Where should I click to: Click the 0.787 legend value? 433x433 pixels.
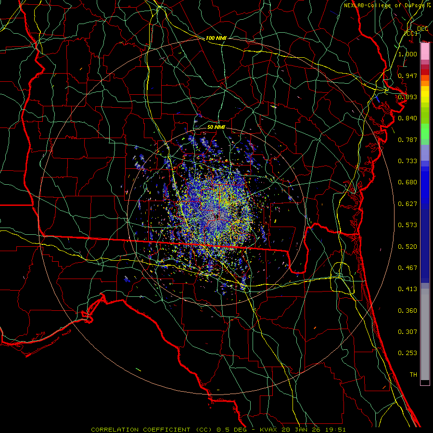tap(408, 140)
